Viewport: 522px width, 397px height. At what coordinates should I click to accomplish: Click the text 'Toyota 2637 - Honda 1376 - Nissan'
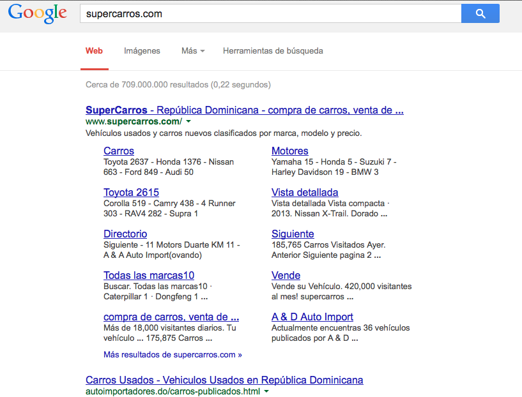[x=169, y=162]
